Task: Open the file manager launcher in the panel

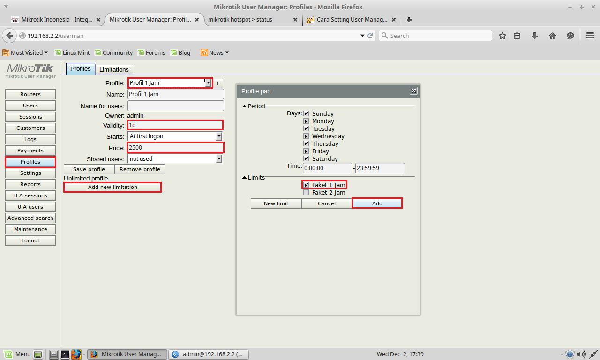Action: point(54,354)
